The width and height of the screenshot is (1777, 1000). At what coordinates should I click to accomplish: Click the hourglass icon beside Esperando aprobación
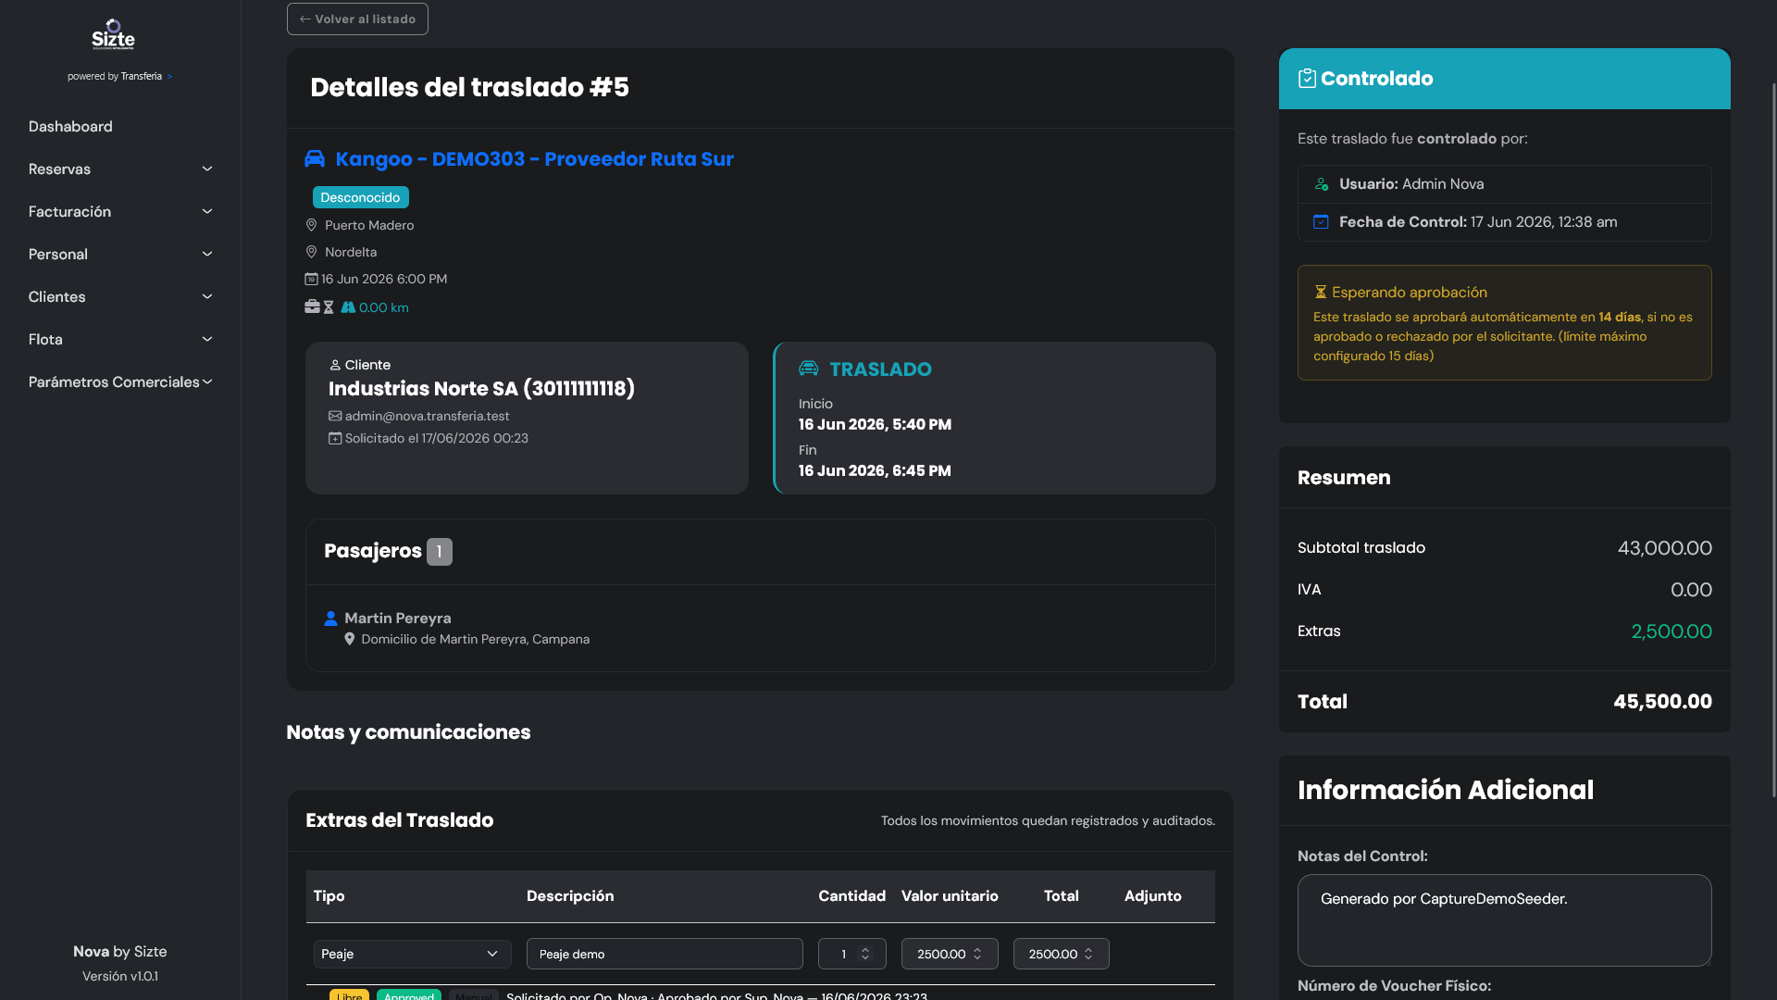click(x=1321, y=293)
